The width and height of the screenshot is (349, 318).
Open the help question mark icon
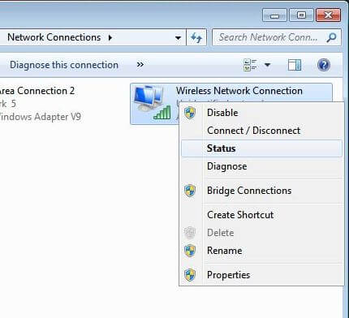point(324,65)
